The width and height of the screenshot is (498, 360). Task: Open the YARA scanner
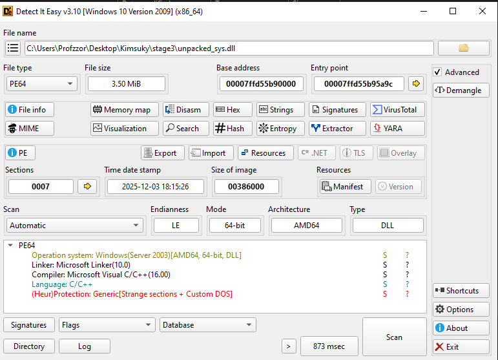click(x=397, y=129)
